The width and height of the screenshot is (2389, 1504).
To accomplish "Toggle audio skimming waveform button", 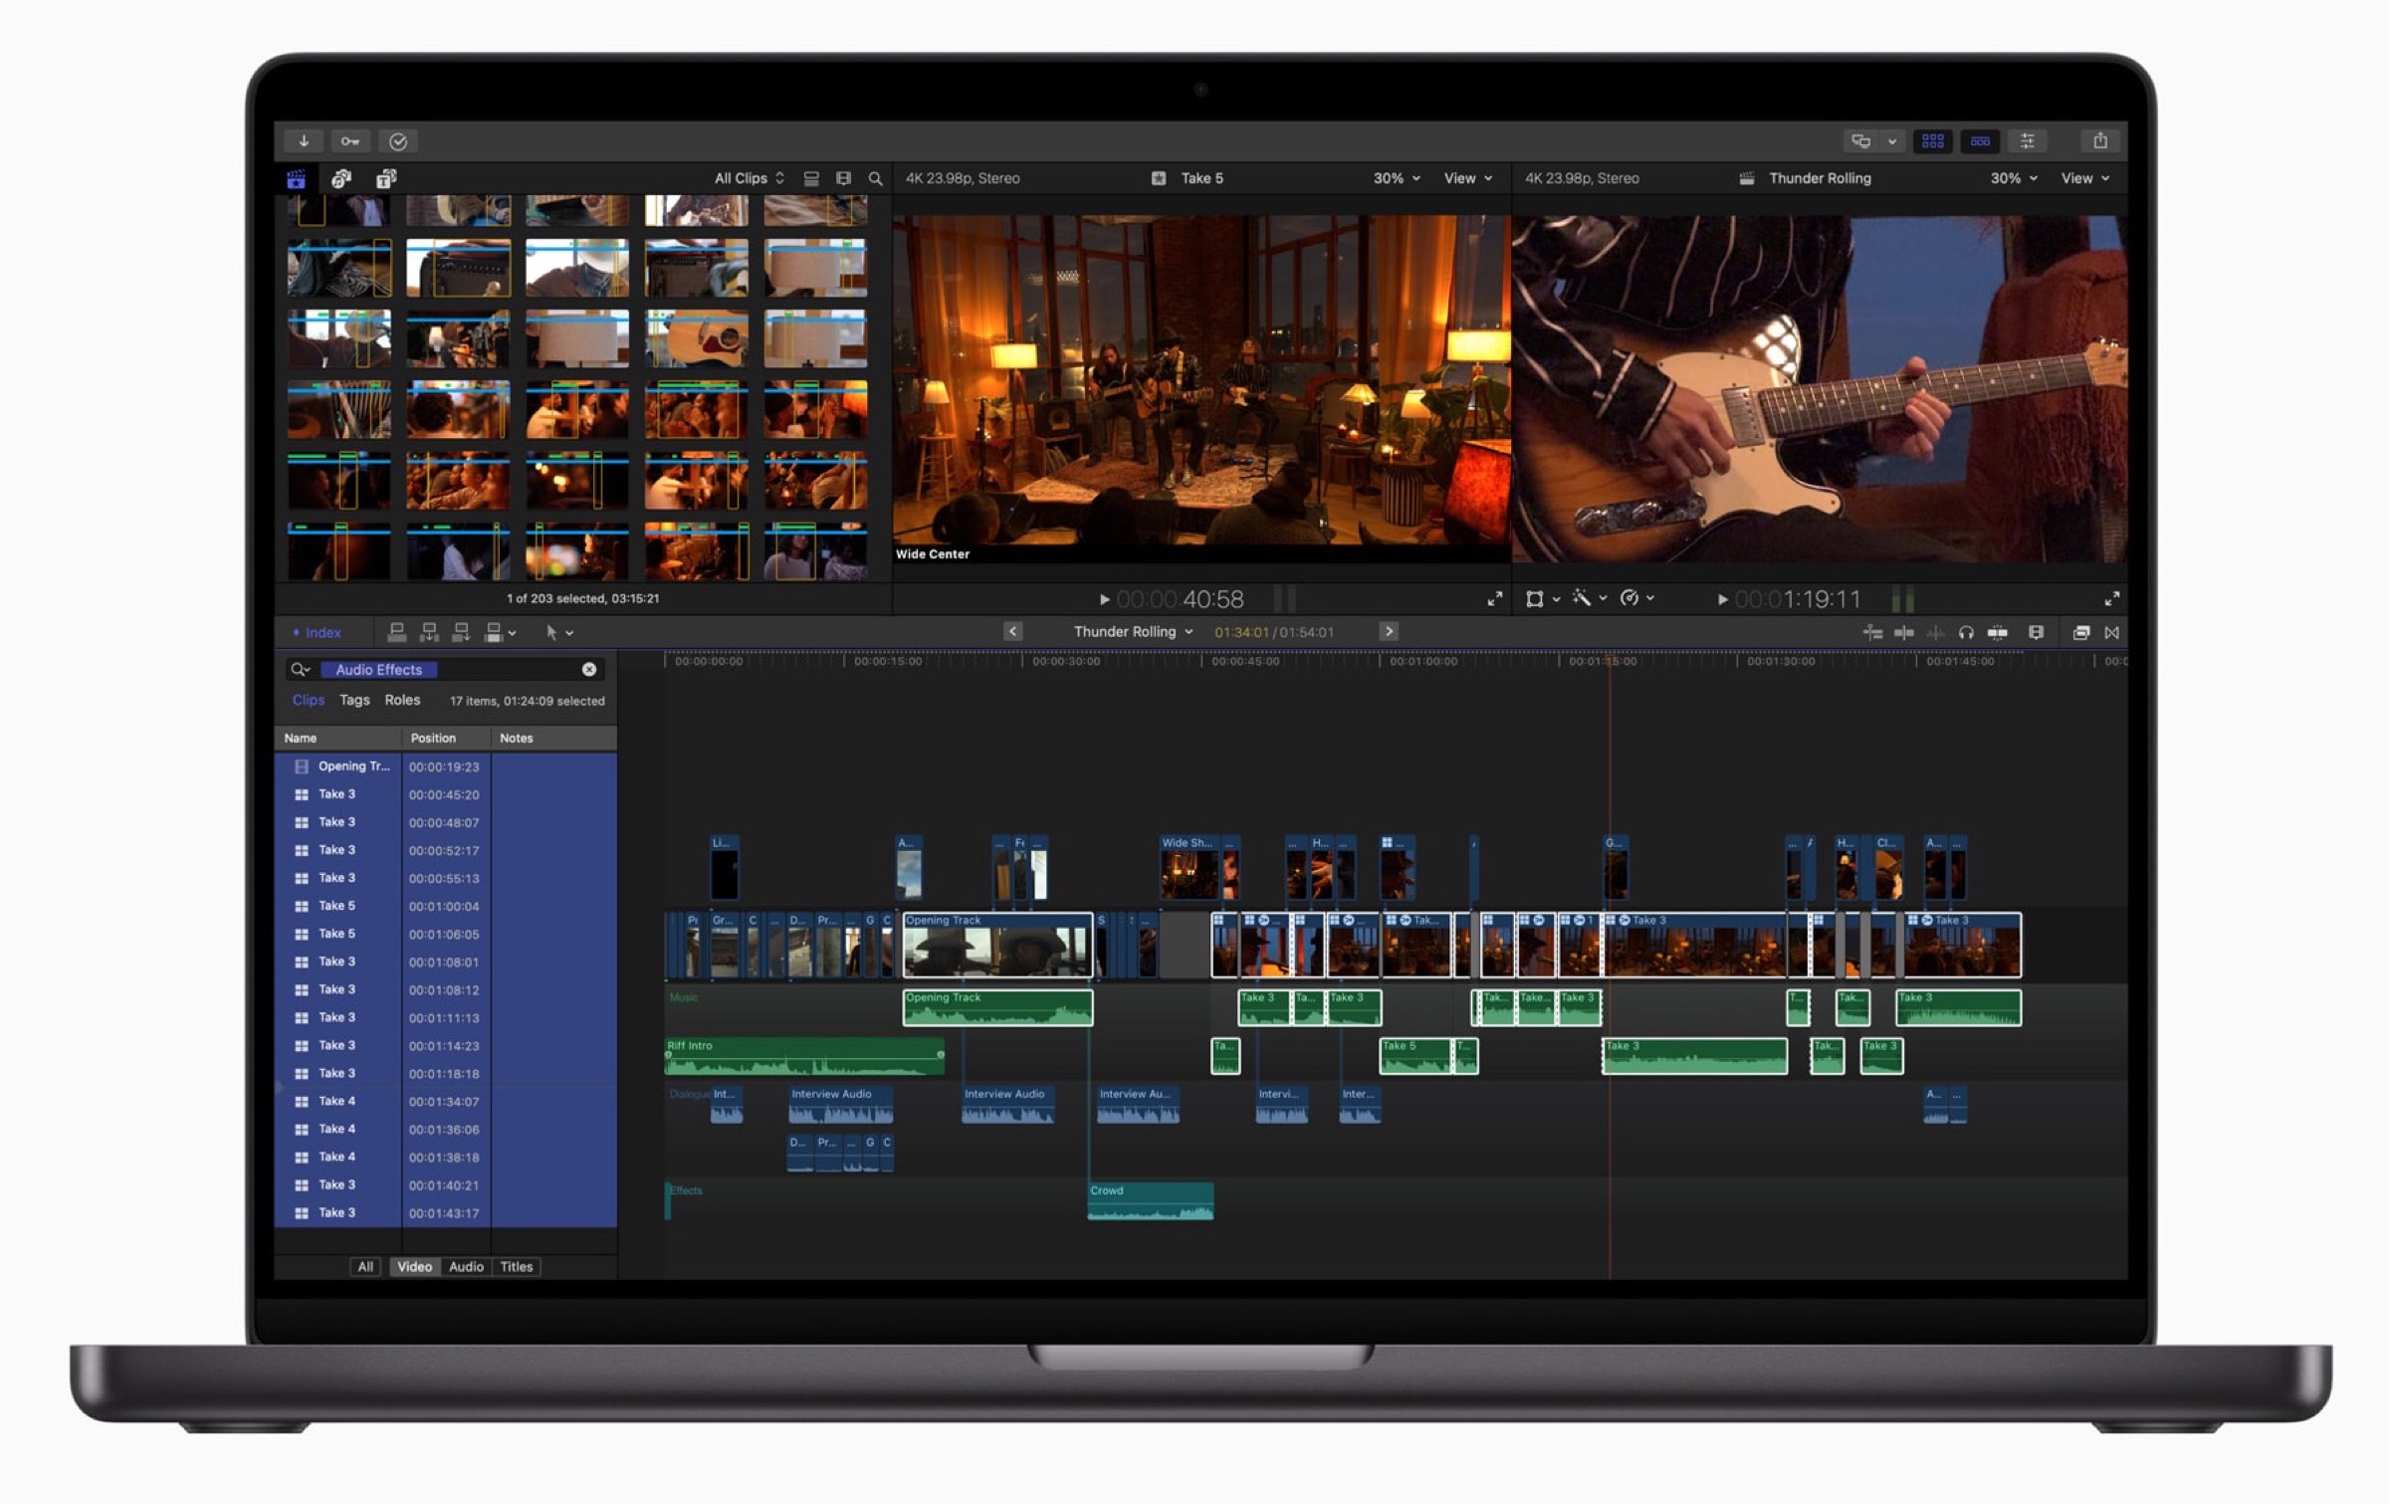I will click(1935, 633).
